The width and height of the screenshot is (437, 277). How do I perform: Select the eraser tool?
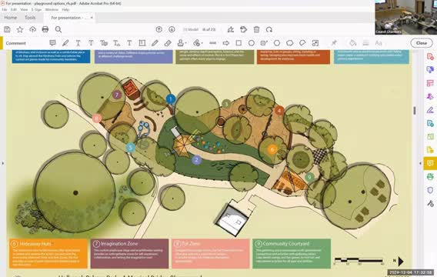[168, 43]
